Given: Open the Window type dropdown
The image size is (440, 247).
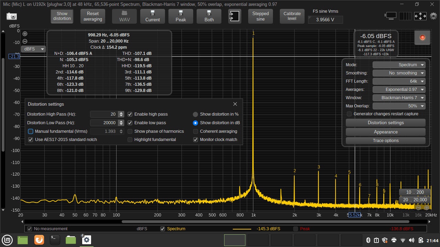Looking at the screenshot, I should click(399, 98).
